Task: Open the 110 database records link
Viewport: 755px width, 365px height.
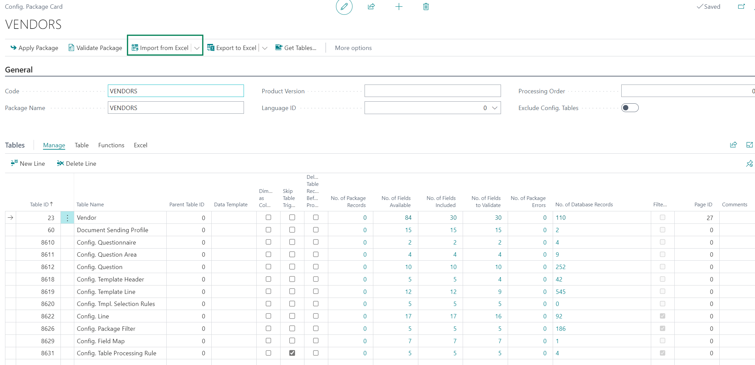Action: [561, 218]
